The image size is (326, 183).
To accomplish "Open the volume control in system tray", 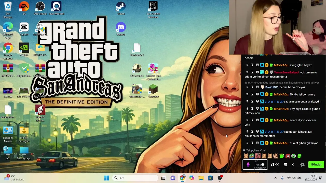I will [x=294, y=178].
